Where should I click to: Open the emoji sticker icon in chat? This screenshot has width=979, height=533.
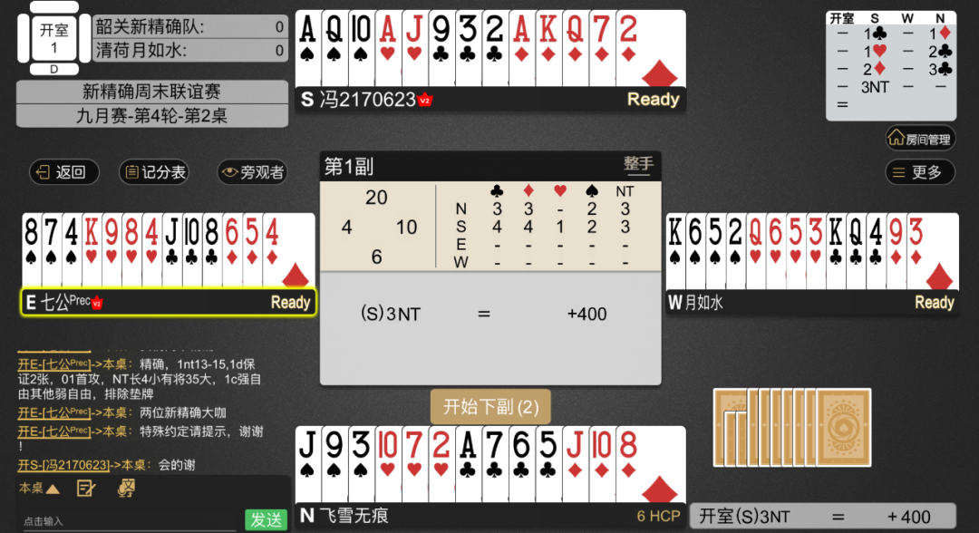125,488
